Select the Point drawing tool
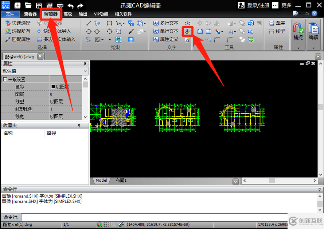 pos(110,39)
